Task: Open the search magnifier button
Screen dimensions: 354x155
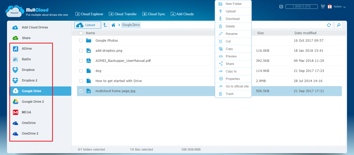Action: 338,25
